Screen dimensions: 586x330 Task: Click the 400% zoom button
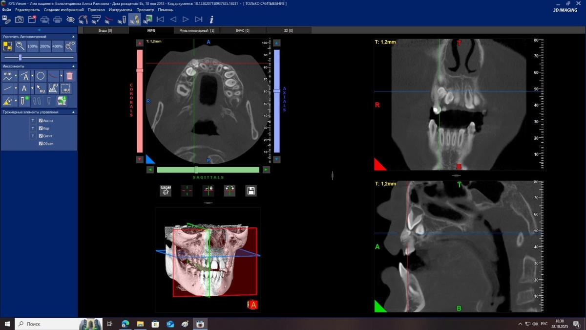(x=58, y=46)
